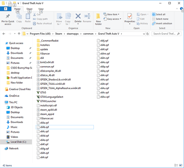The image size is (184, 168).
Task: Open the New item dropdown
Action: [111, 14]
